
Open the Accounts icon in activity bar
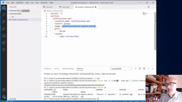coord(4,90)
